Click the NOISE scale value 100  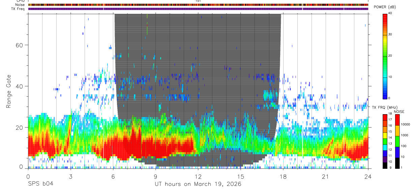click(x=404, y=146)
